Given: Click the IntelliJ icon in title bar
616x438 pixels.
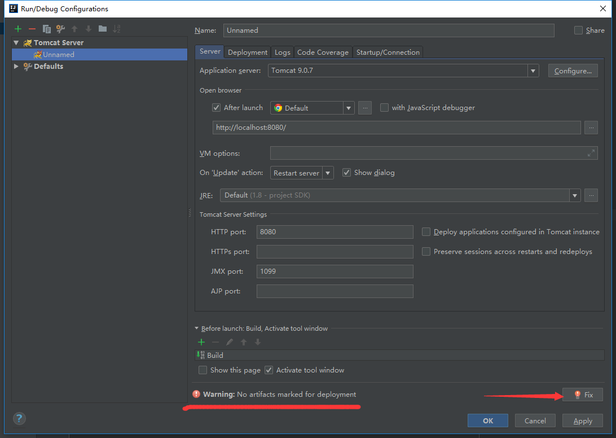Looking at the screenshot, I should click(14, 8).
